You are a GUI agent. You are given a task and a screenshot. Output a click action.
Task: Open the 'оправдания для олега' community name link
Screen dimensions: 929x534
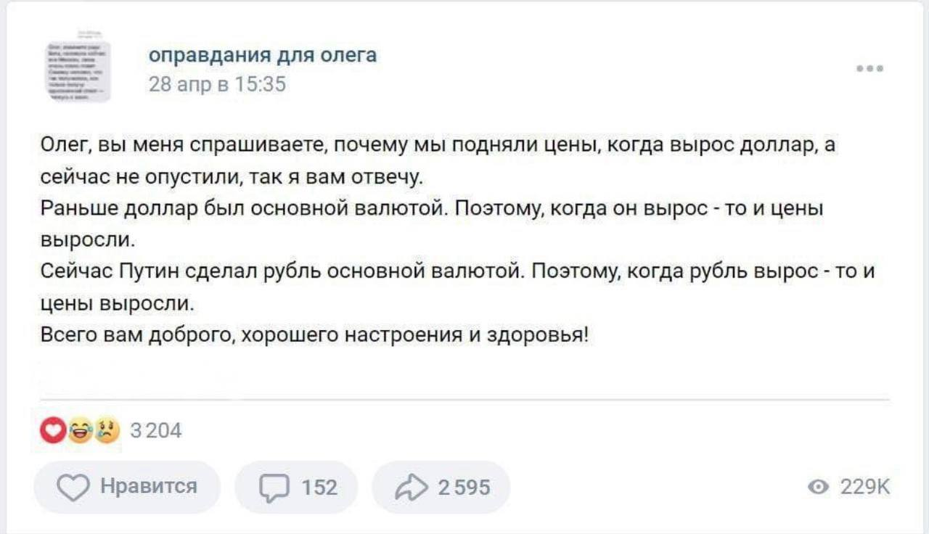[263, 54]
